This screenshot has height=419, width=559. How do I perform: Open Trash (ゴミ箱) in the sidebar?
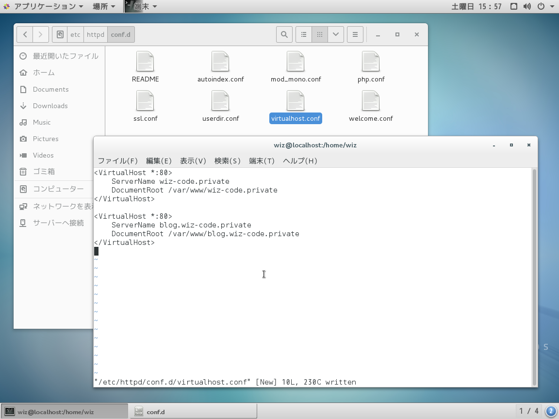[53, 171]
